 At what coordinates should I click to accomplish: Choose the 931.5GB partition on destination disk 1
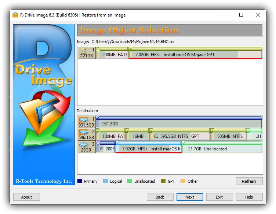click(179, 122)
